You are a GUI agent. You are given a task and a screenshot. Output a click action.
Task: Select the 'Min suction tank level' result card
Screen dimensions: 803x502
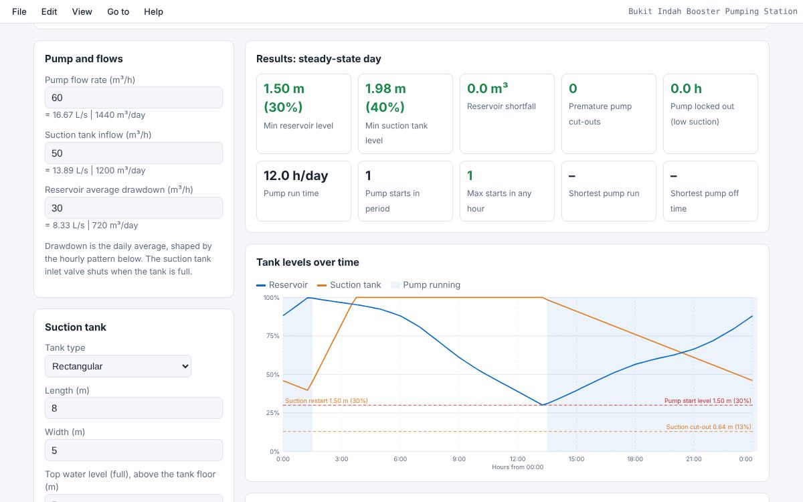(x=406, y=114)
